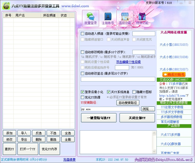Click 优化YY内存 button
Image resolution: width=195 pixels, height=163 pixels.
point(50,149)
